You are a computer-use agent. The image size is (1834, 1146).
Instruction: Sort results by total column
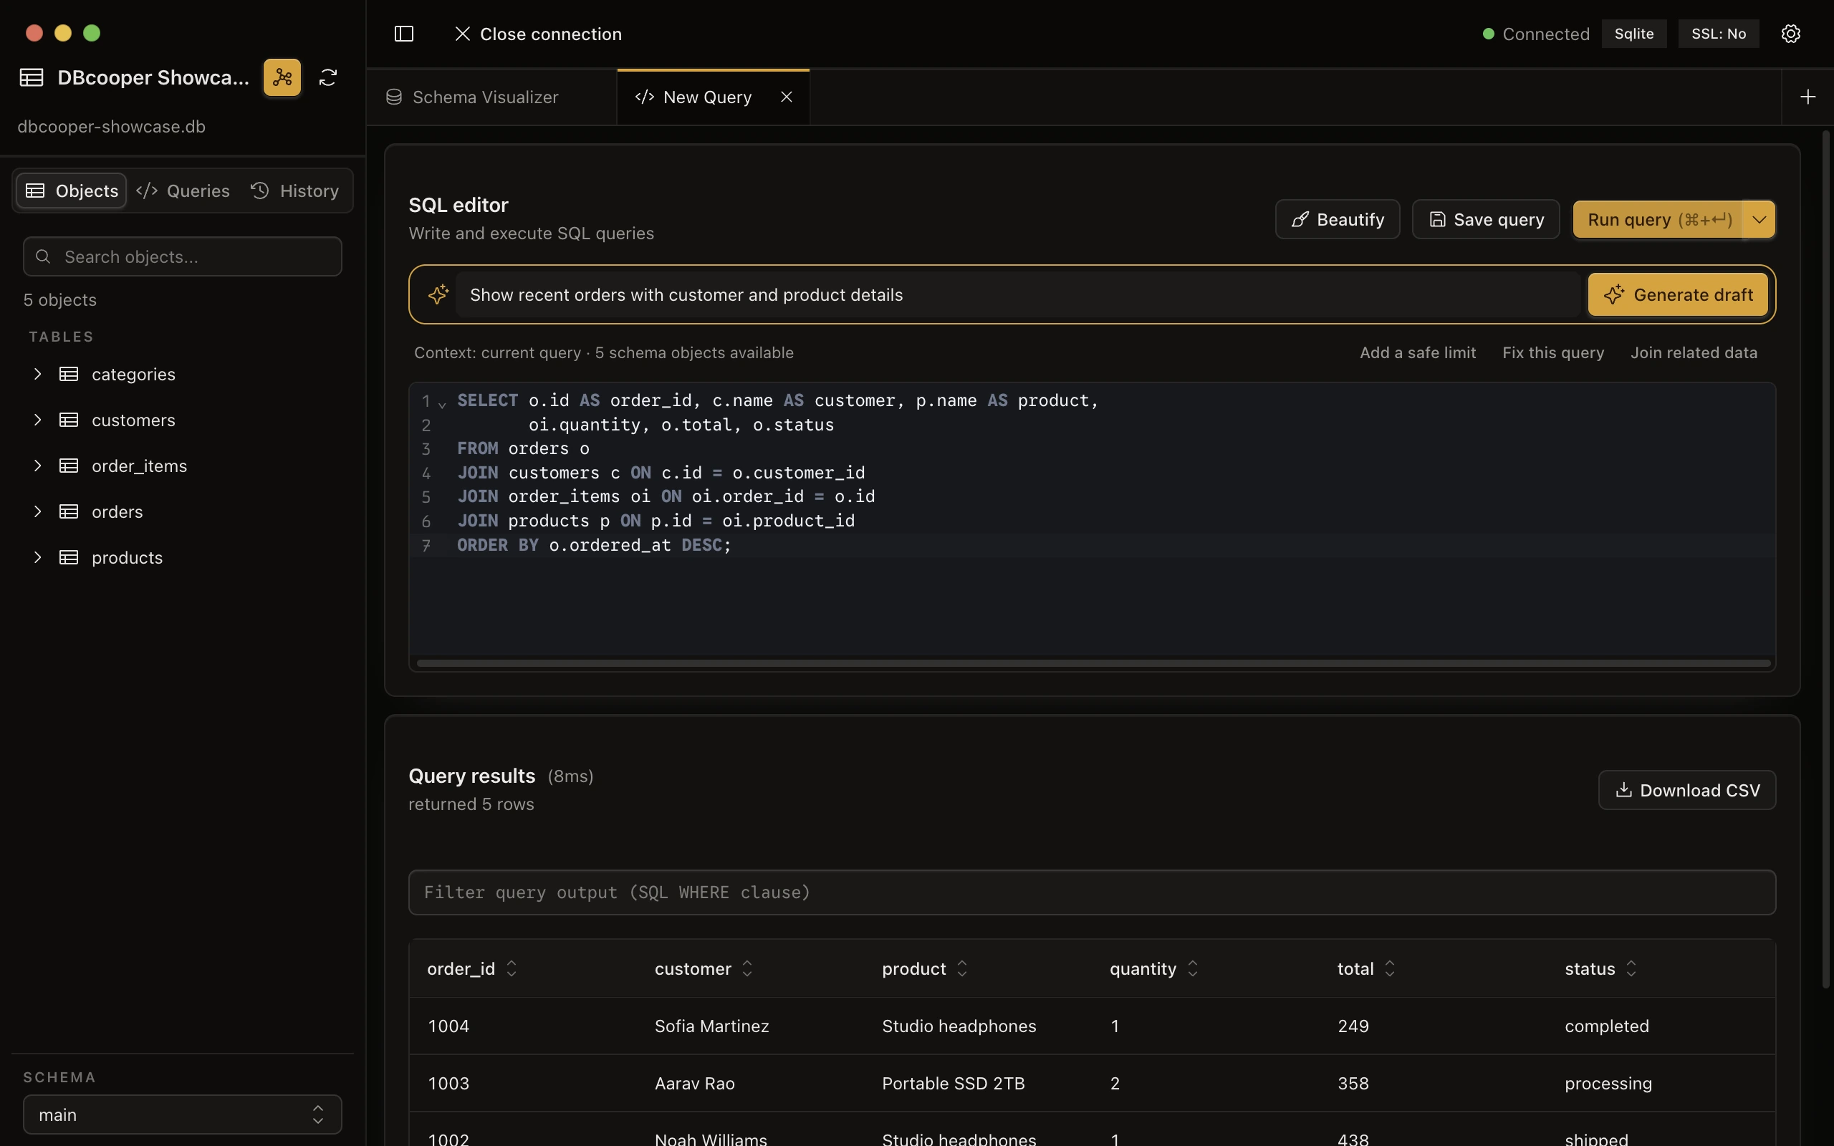click(1390, 968)
